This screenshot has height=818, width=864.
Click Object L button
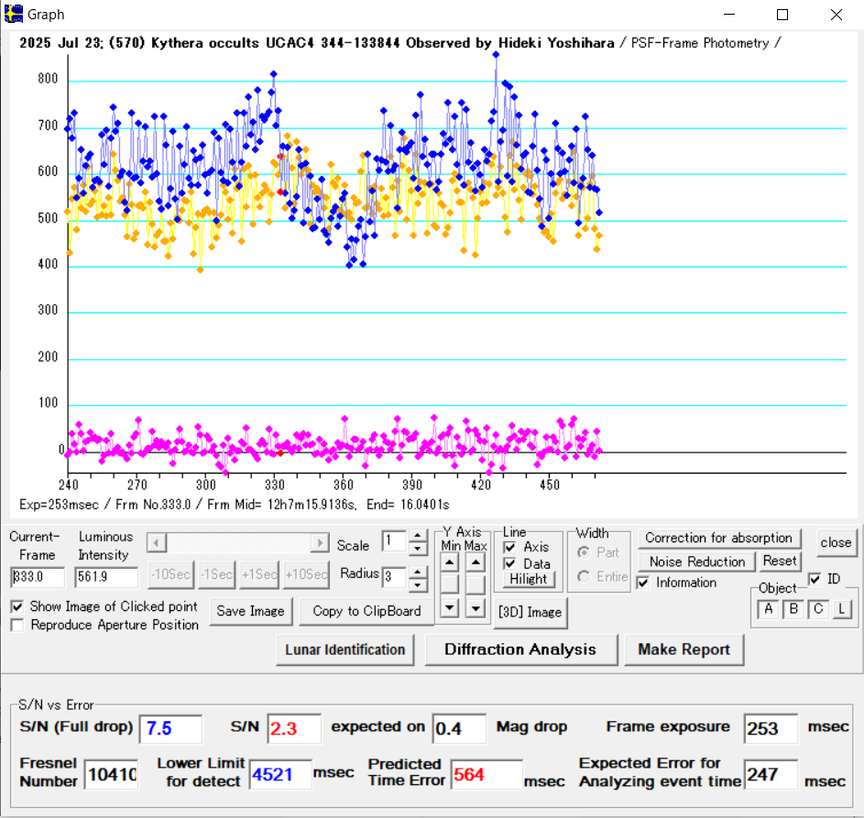(841, 610)
